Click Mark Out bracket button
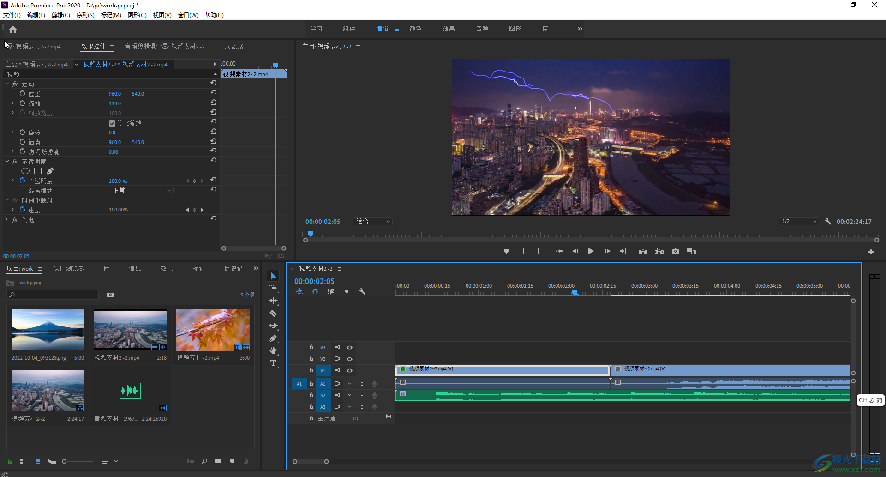The height and width of the screenshot is (477, 886). (x=538, y=251)
